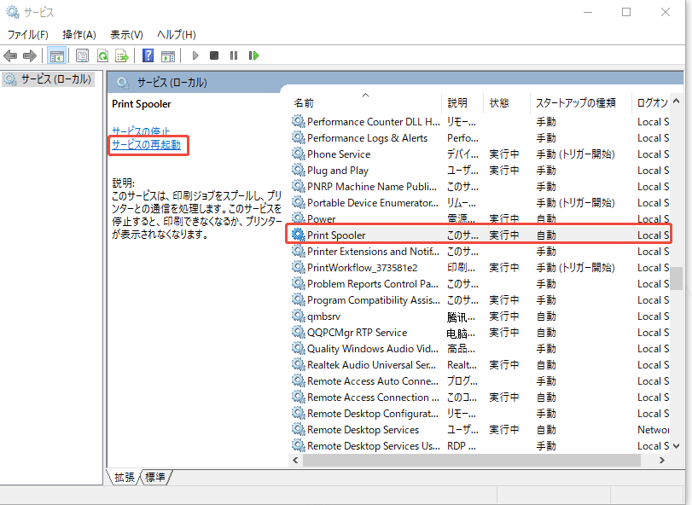Select PrintWorkflow_373581e2 gear icon

click(x=299, y=267)
